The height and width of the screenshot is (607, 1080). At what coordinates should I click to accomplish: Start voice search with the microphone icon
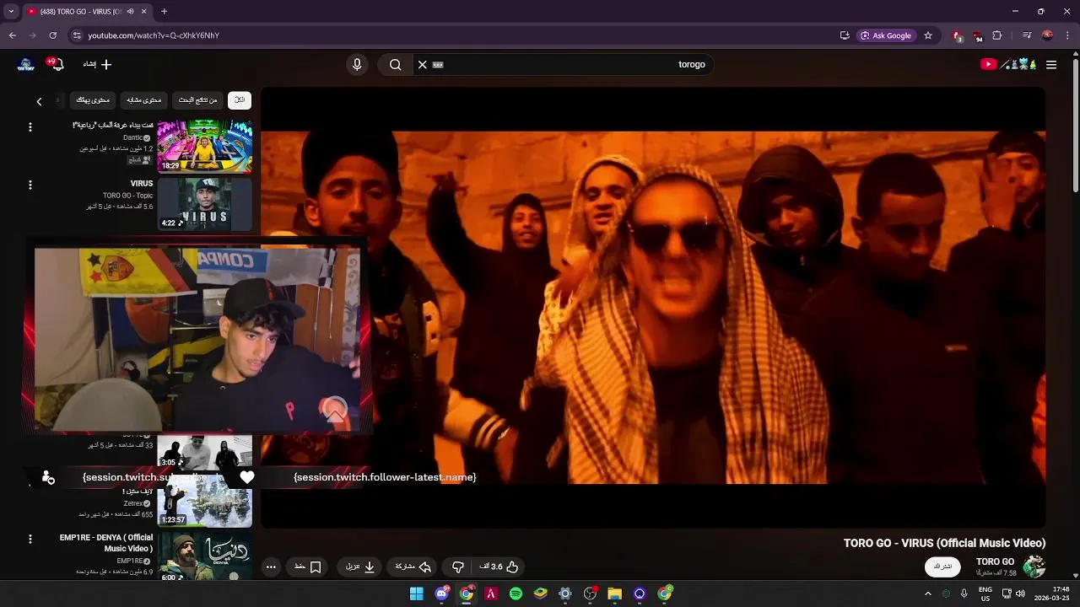click(x=357, y=65)
